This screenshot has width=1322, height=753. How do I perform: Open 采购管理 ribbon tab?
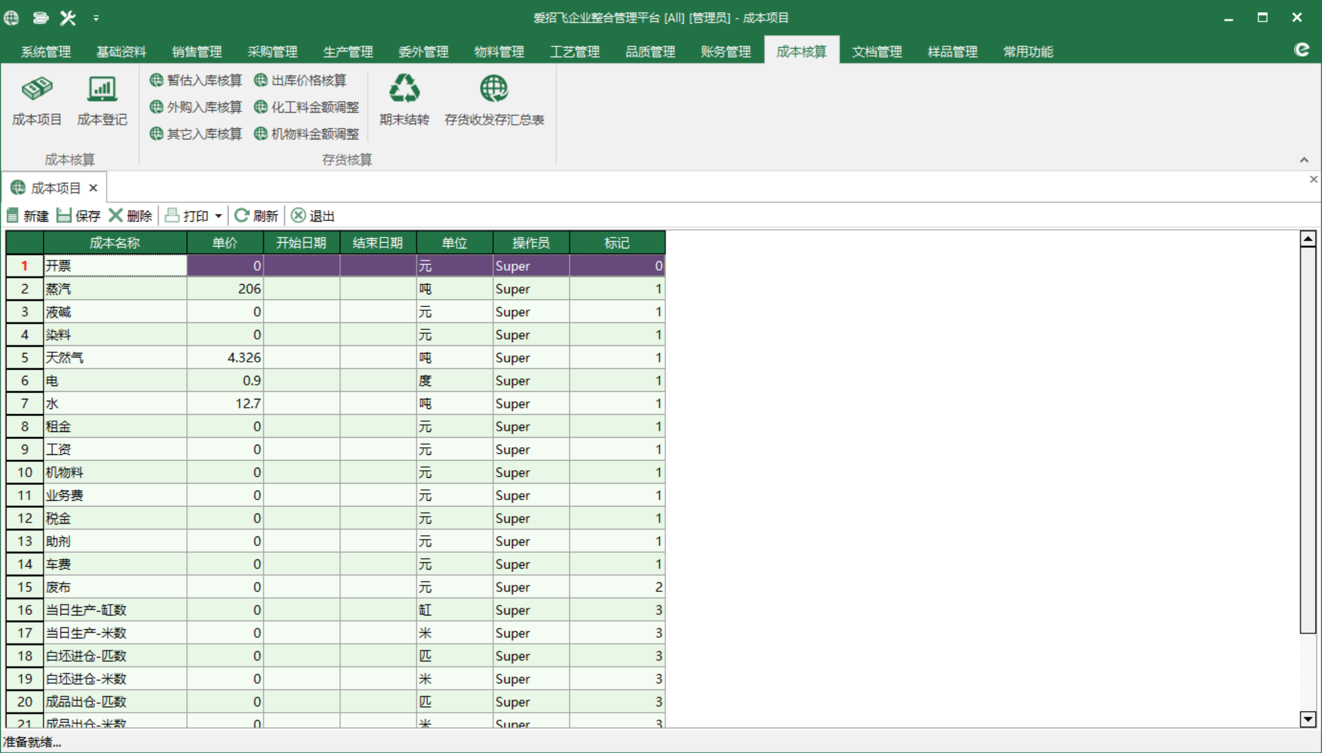pos(272,52)
